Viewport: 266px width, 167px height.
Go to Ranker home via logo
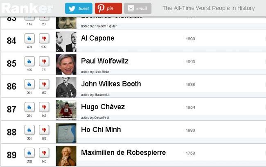coord(27,8)
